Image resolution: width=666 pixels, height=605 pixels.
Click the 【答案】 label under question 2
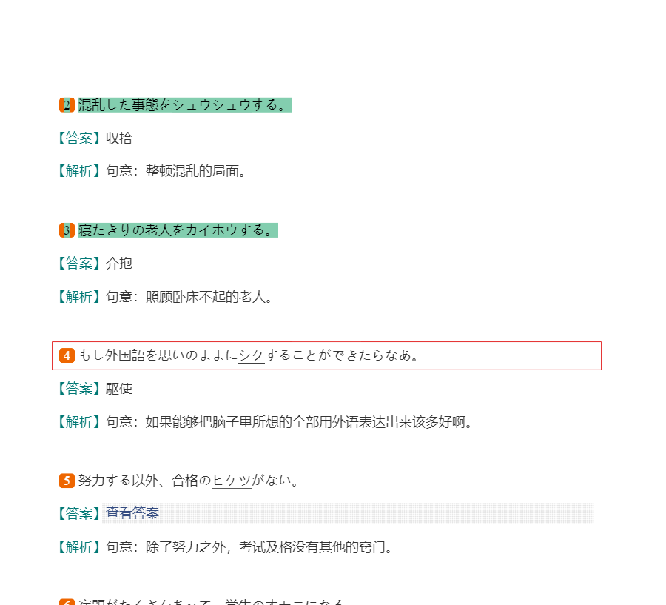[79, 138]
